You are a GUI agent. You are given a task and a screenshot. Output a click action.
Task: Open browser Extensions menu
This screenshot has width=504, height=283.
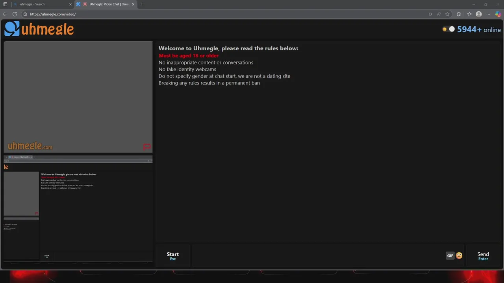[459, 14]
